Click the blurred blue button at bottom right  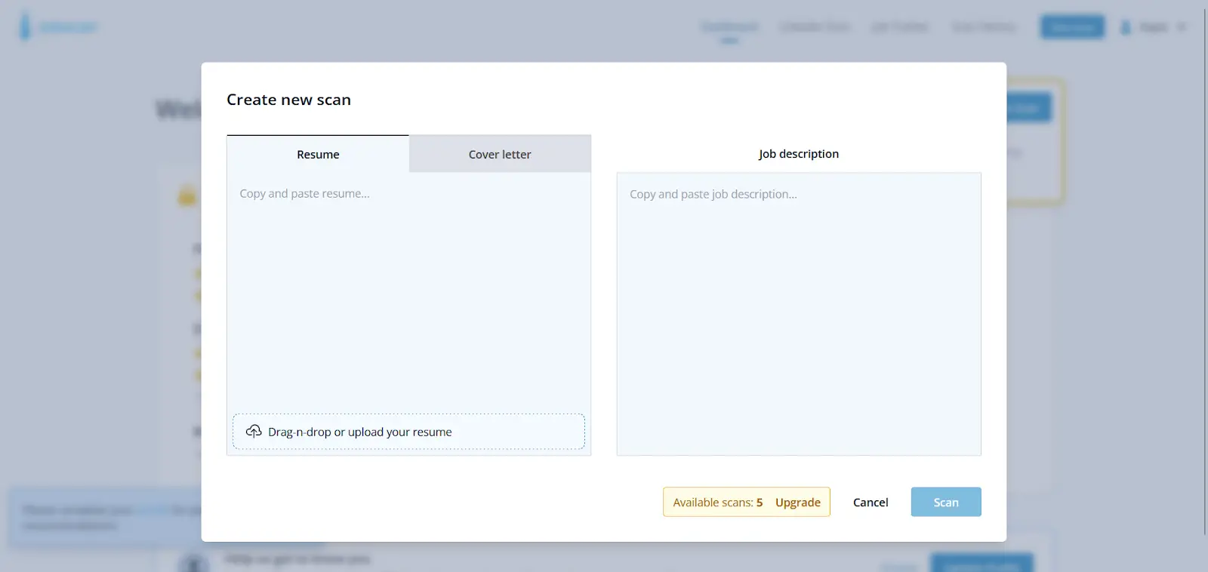pyautogui.click(x=981, y=564)
